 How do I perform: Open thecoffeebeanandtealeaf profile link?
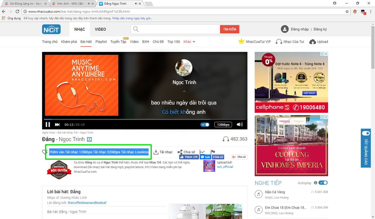pyautogui.click(x=87, y=203)
